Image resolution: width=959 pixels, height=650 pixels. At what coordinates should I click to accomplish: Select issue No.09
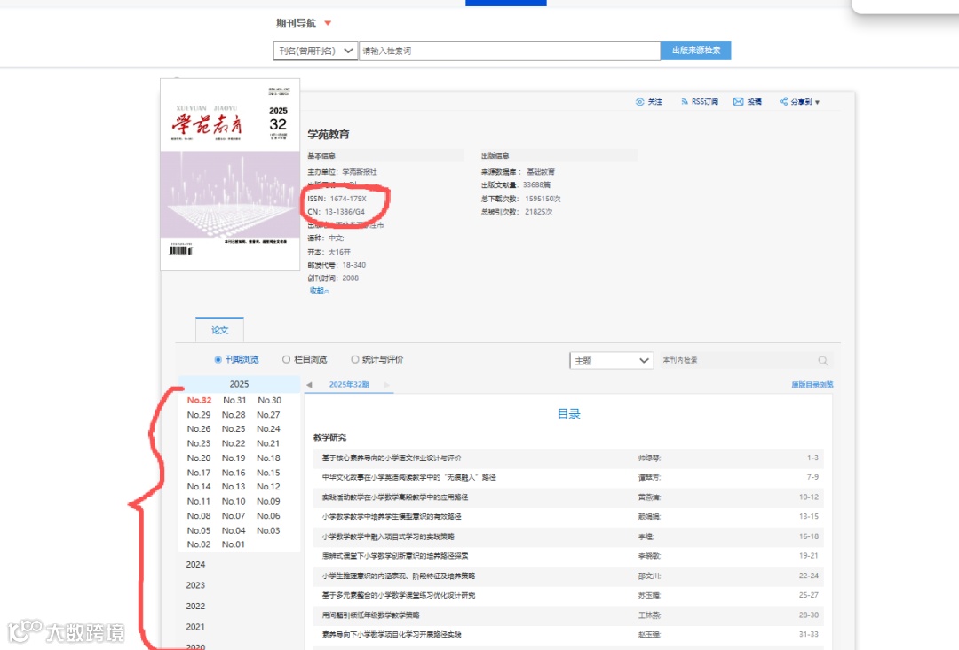(x=268, y=502)
